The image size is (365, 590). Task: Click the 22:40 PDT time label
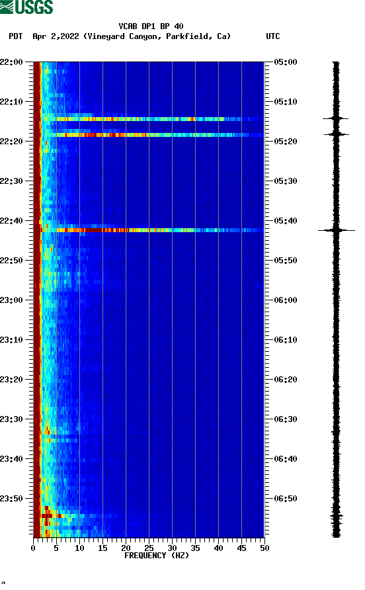pos(11,221)
